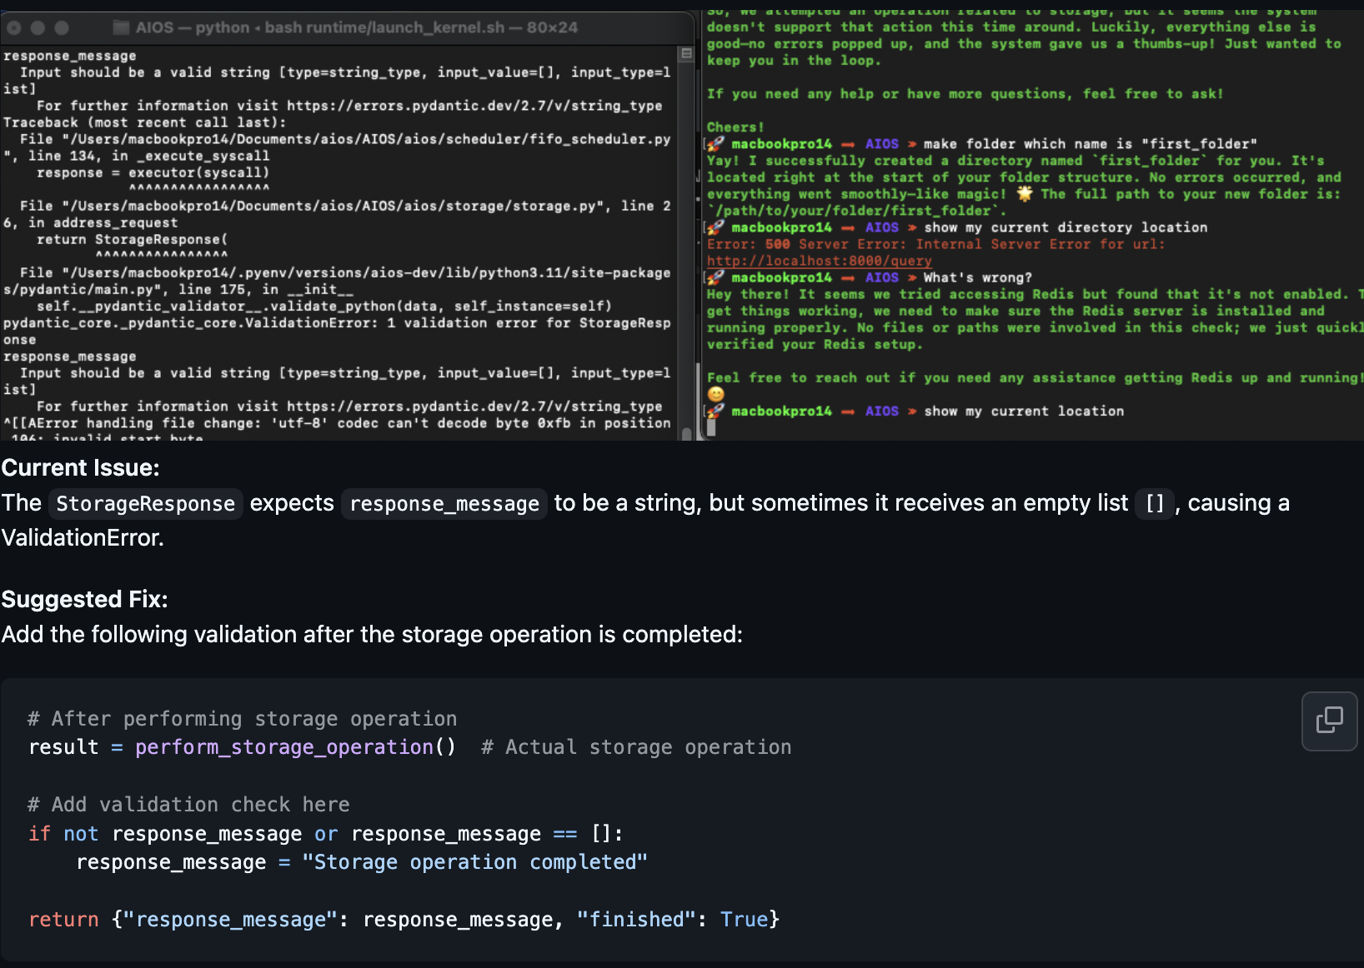The width and height of the screenshot is (1364, 968).
Task: Click the smiley emoji under the Redis reply
Action: pyautogui.click(x=716, y=394)
